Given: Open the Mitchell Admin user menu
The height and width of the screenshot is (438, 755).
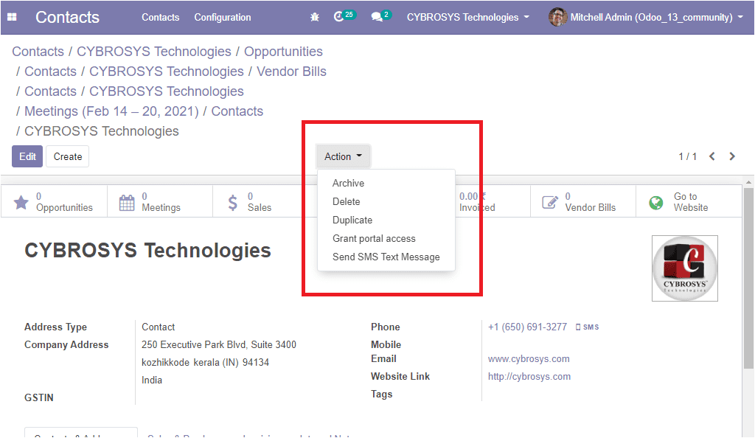Looking at the screenshot, I should tap(646, 17).
